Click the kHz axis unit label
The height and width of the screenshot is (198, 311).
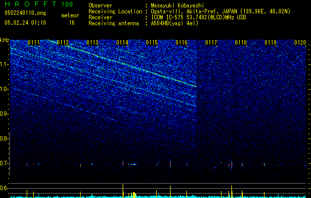pos(4,40)
